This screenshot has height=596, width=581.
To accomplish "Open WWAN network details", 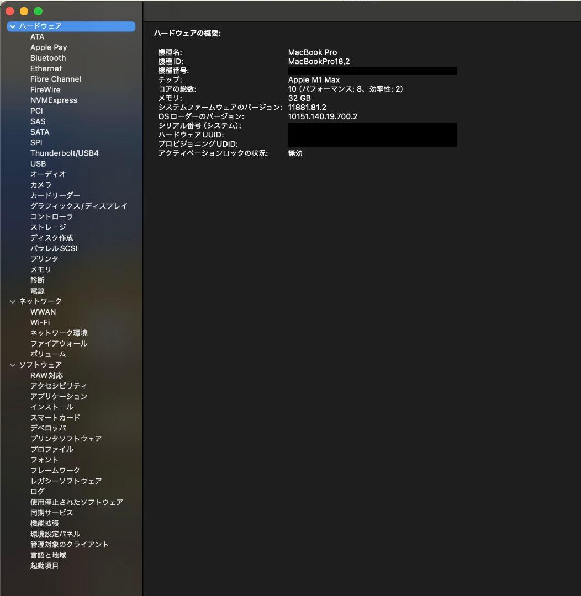I will coord(43,312).
